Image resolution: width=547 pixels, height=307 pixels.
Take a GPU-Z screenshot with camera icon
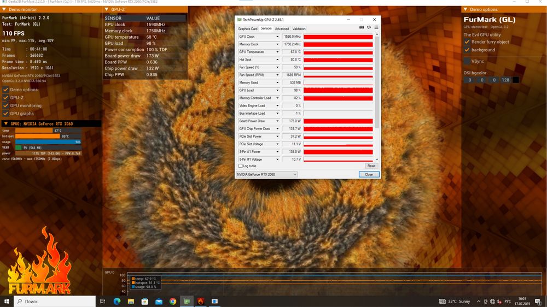pos(362,27)
